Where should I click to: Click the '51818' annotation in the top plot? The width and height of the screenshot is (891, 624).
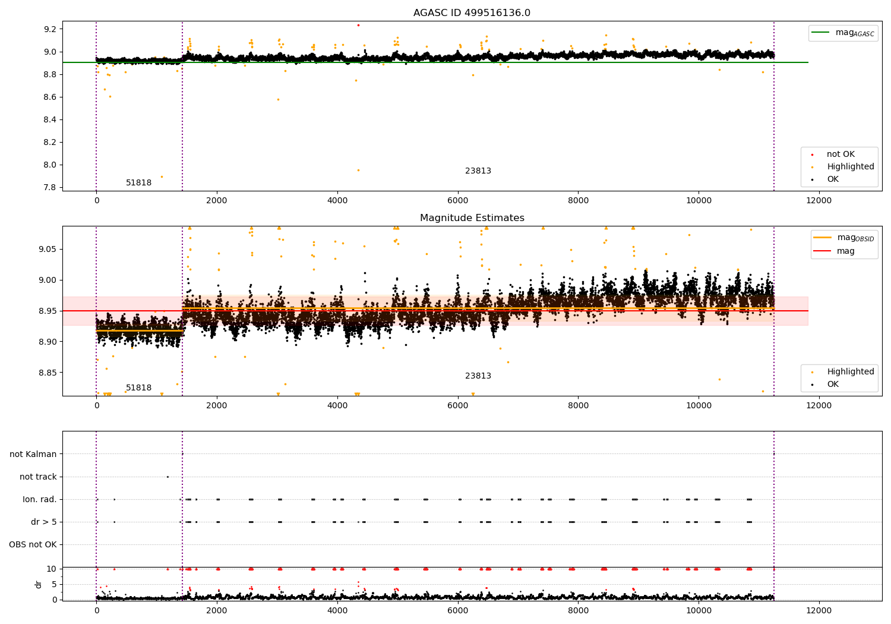tap(138, 183)
